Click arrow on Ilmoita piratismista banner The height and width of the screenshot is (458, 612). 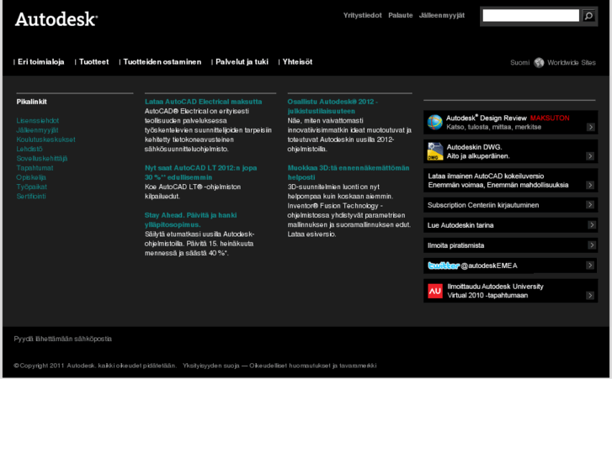coord(592,245)
